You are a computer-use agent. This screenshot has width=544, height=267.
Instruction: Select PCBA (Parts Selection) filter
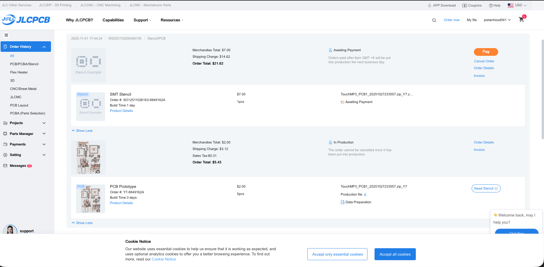[28, 113]
